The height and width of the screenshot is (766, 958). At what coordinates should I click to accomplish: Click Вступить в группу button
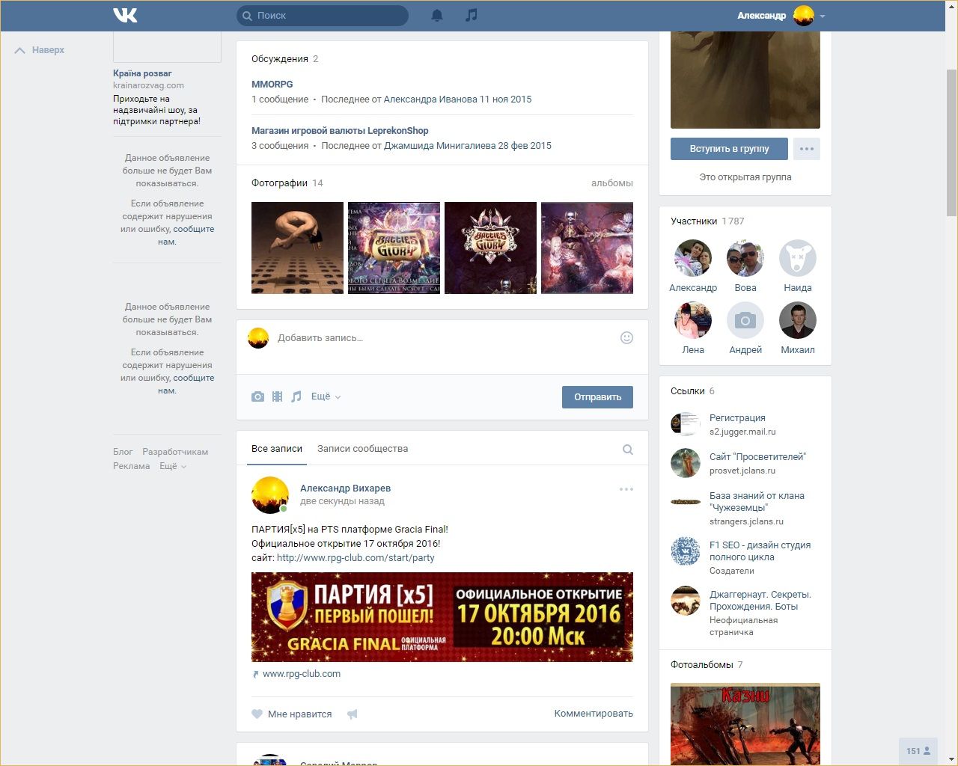point(730,149)
